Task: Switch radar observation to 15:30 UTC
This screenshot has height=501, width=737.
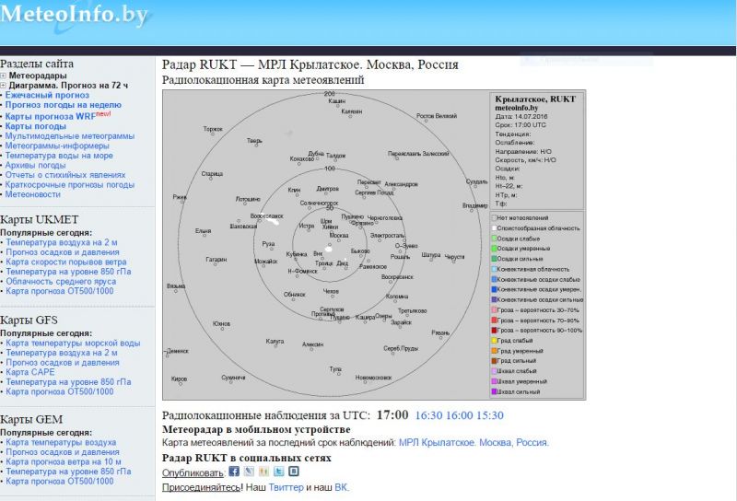Action: [490, 415]
